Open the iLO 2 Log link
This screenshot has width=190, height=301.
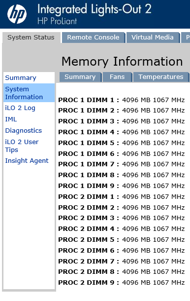pos(20,108)
